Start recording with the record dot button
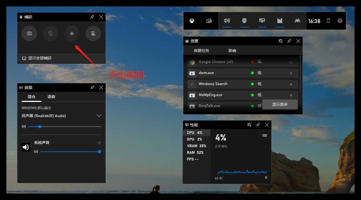Image resolution: width=361 pixels, height=200 pixels. click(72, 33)
